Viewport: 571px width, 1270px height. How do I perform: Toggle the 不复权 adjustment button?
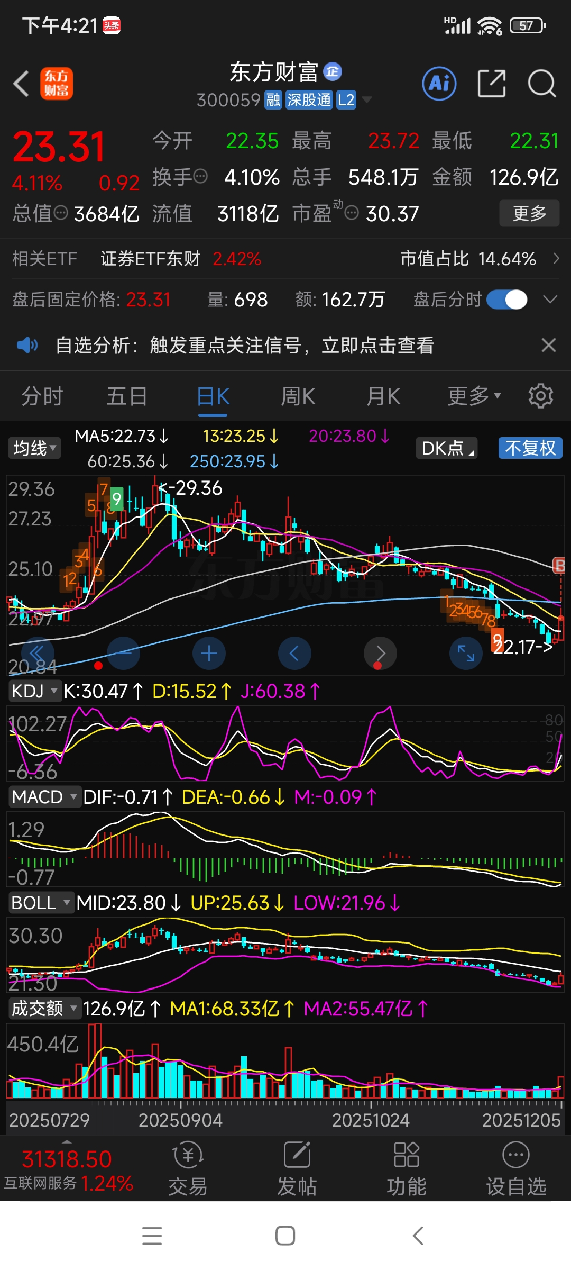tap(530, 448)
